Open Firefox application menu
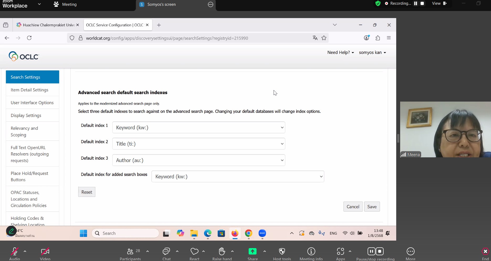Image resolution: width=491 pixels, height=261 pixels. [389, 38]
